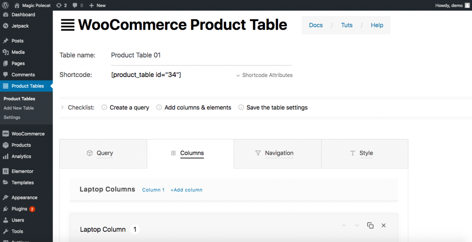Open Comments in the sidebar
The height and width of the screenshot is (242, 472).
(x=23, y=75)
